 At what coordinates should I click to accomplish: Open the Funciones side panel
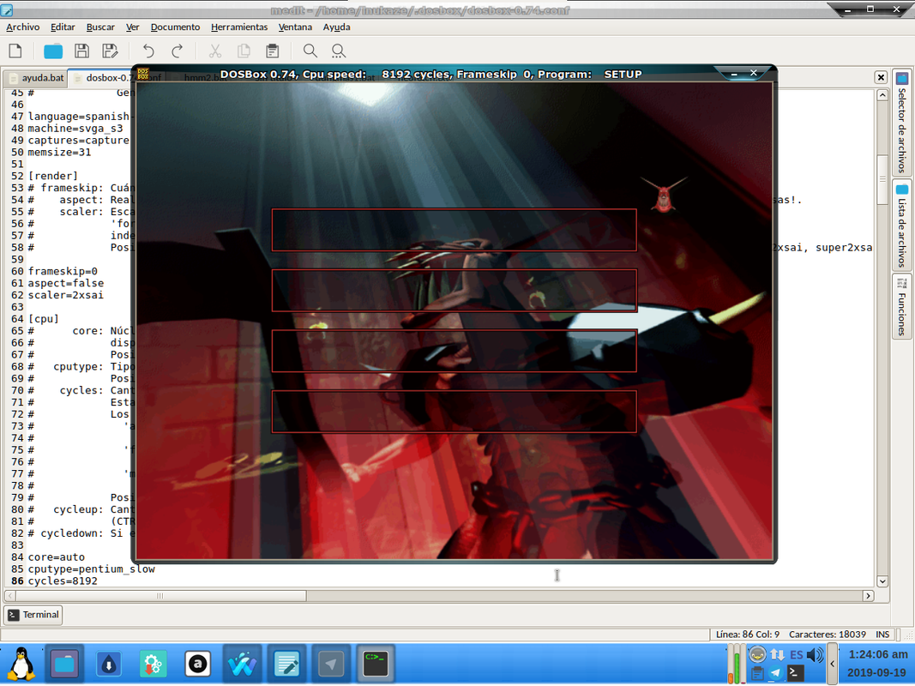click(x=901, y=306)
